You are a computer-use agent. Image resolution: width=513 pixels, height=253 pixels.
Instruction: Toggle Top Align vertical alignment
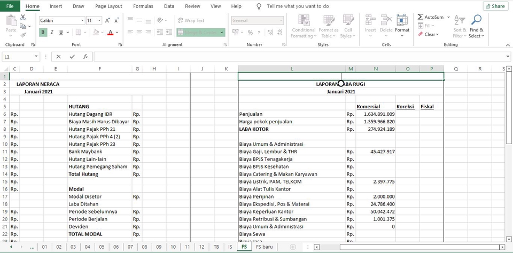tap(130, 20)
